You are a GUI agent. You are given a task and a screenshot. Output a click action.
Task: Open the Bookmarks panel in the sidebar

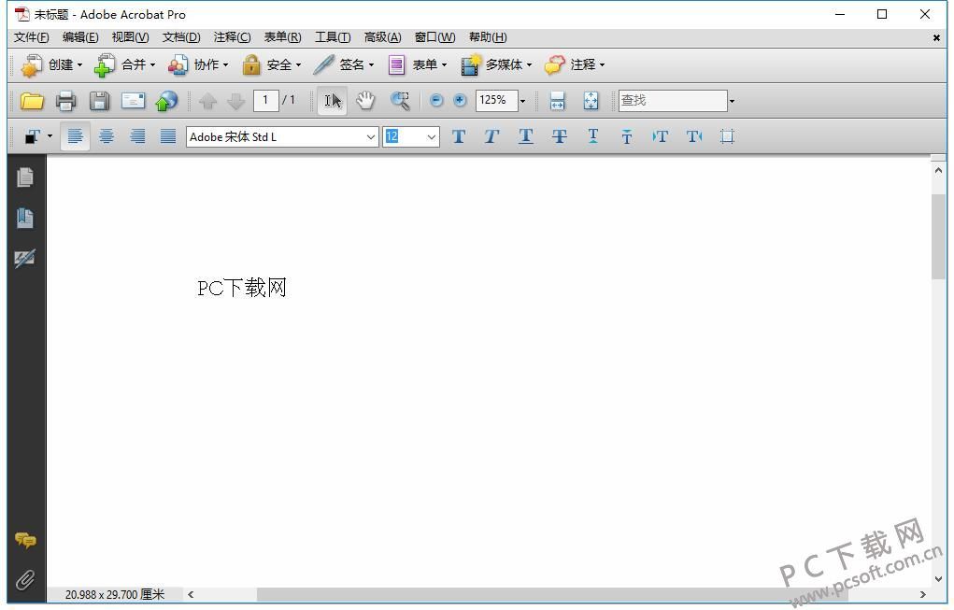pyautogui.click(x=25, y=218)
